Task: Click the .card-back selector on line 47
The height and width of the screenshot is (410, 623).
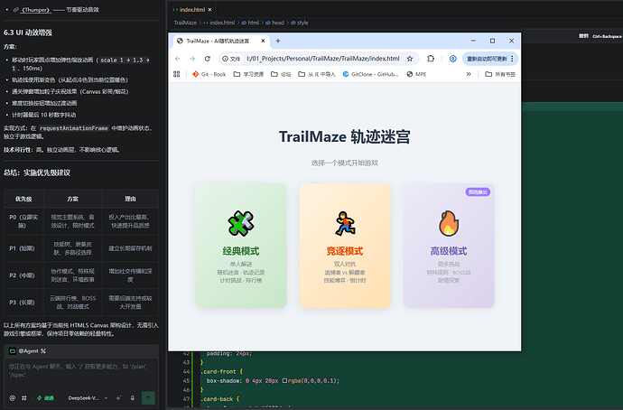Action: pyautogui.click(x=216, y=399)
